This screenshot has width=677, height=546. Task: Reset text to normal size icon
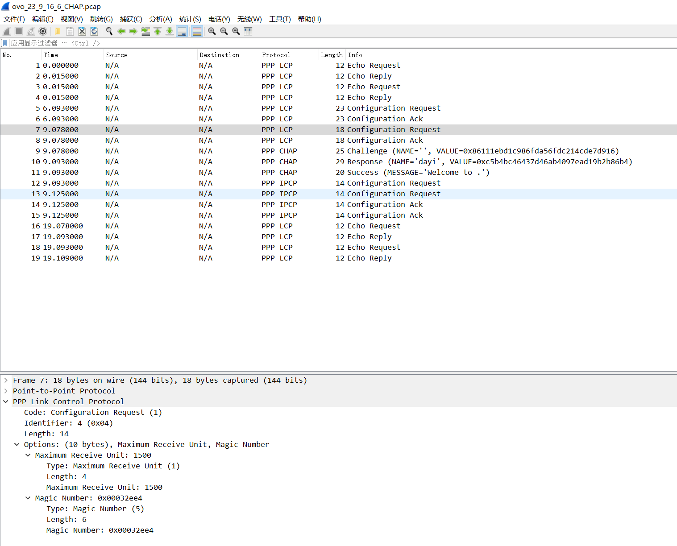(236, 31)
